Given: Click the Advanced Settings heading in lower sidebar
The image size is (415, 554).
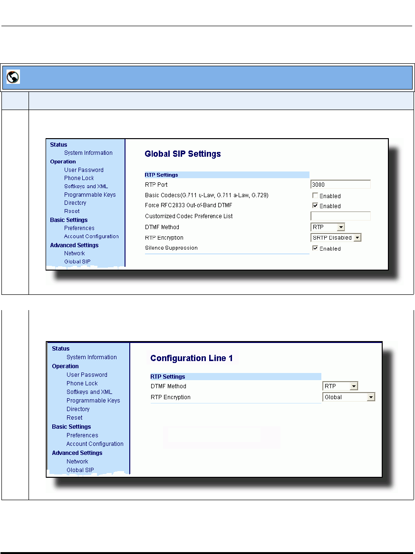Looking at the screenshot, I should point(77,453).
